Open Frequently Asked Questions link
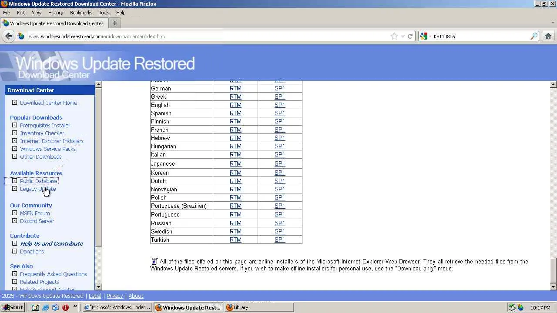The width and height of the screenshot is (557, 313). point(53,274)
